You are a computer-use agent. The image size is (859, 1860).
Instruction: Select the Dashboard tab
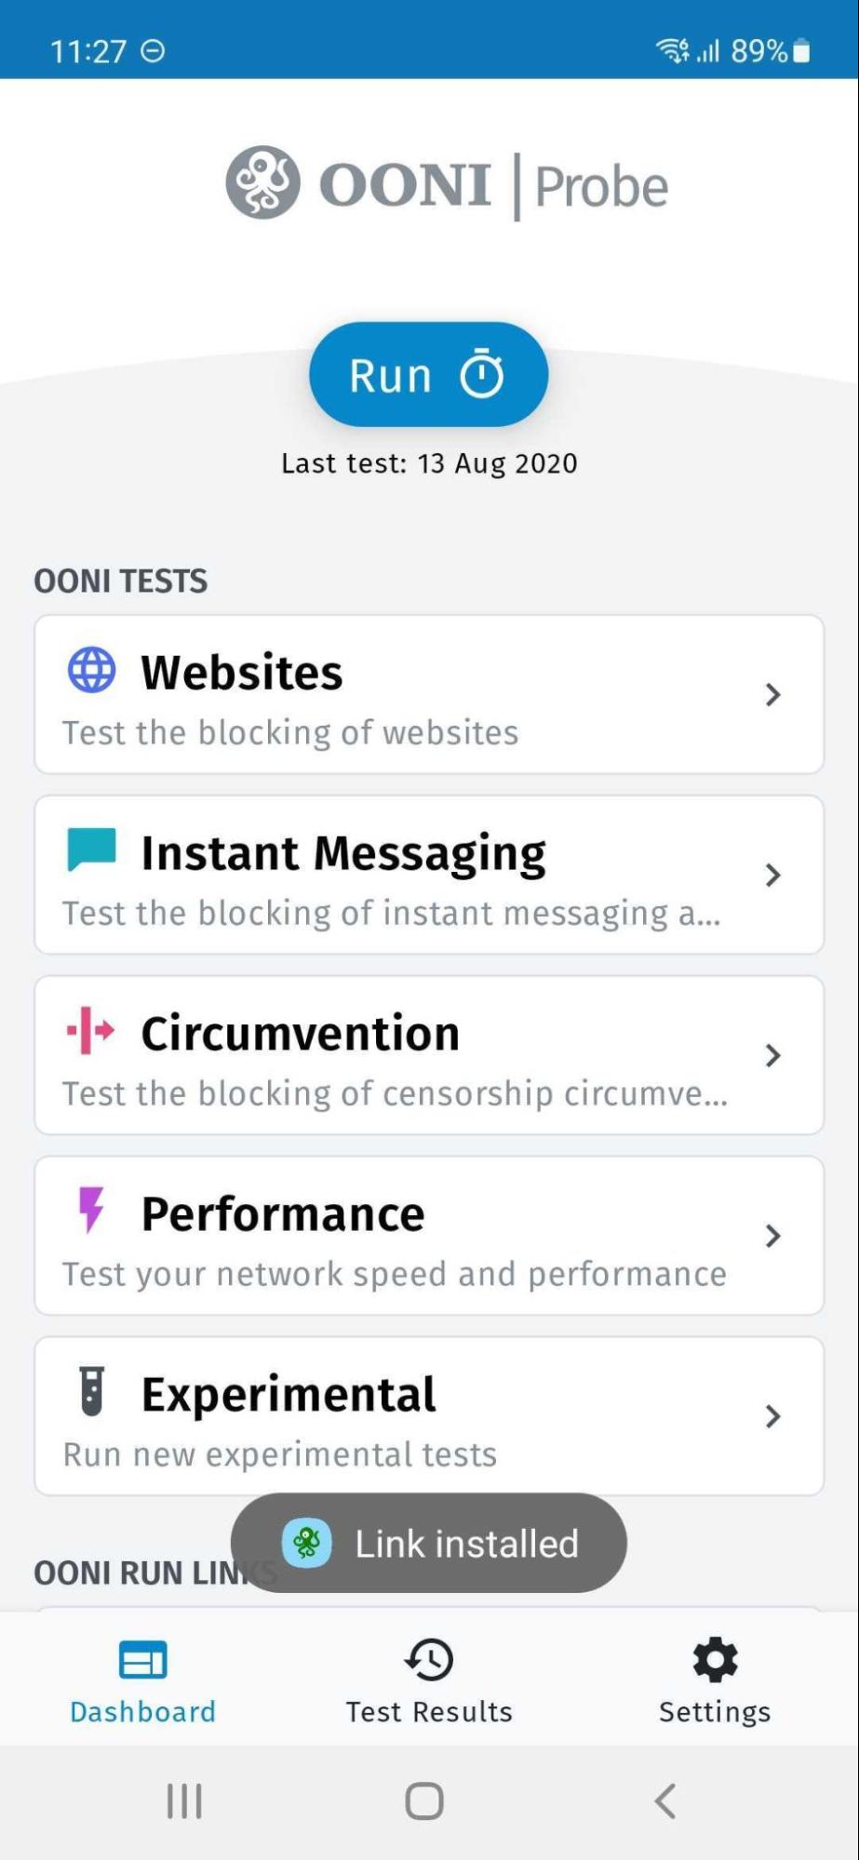pyautogui.click(x=143, y=1681)
